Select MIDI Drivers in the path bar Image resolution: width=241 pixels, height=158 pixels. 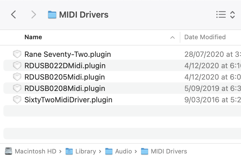169,151
